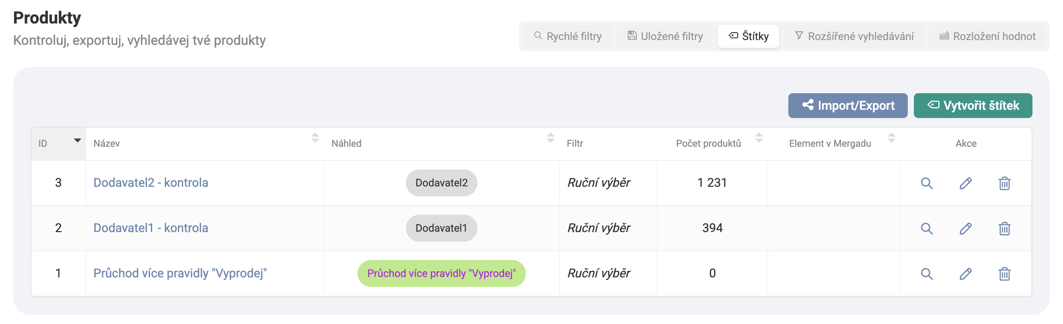
Task: Edit Dodavatel1 - kontrola with pencil icon
Action: [965, 229]
